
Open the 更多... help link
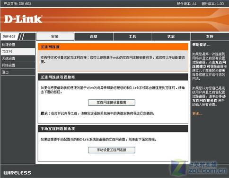197,113
